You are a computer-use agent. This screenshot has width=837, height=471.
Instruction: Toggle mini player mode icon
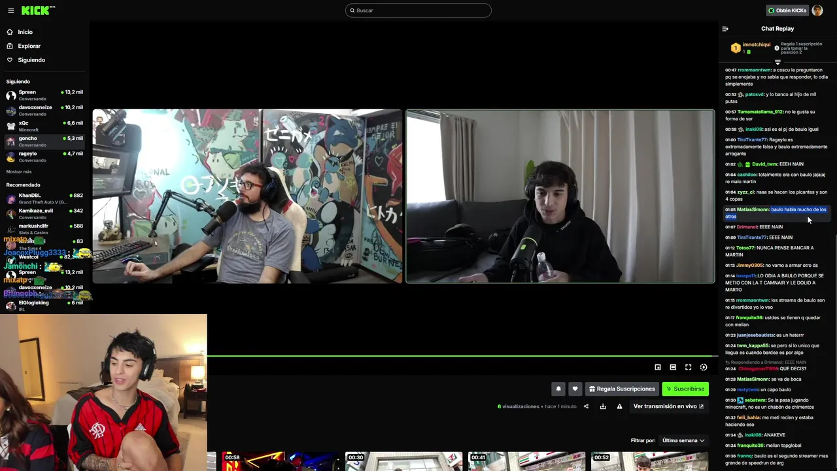pyautogui.click(x=658, y=368)
